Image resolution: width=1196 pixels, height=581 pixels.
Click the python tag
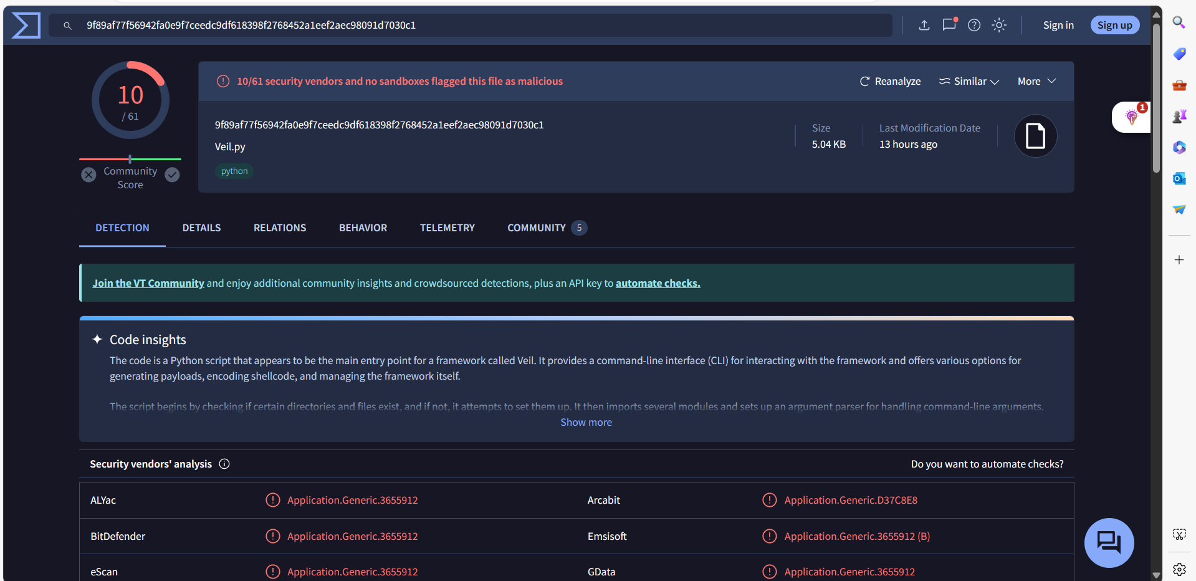[234, 171]
